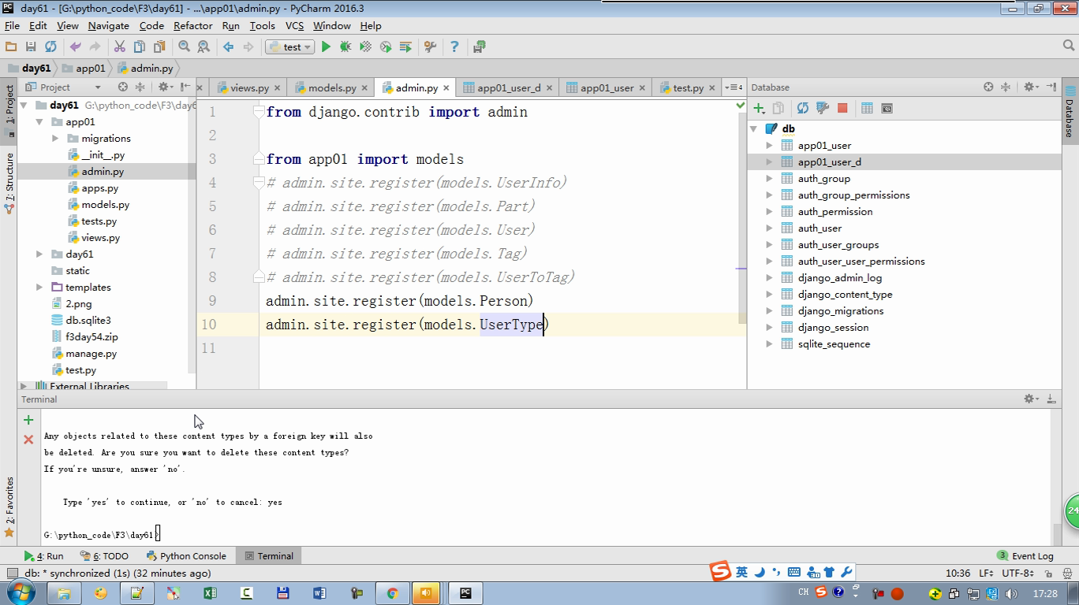Viewport: 1079px width, 605px height.
Task: Toggle the Structure side tool window
Action: click(9, 182)
